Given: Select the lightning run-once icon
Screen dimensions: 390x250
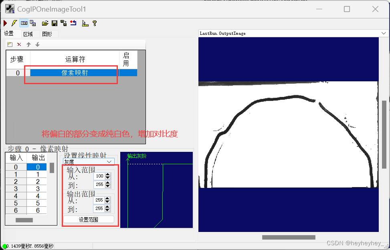Looking at the screenshot, I should [14, 23].
